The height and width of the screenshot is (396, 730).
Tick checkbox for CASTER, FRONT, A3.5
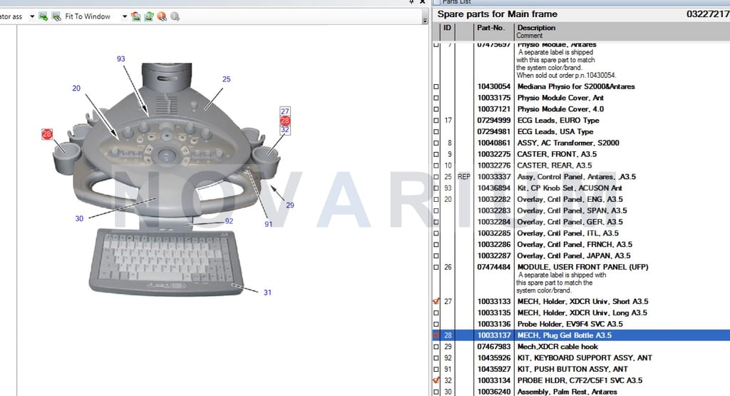pyautogui.click(x=436, y=154)
